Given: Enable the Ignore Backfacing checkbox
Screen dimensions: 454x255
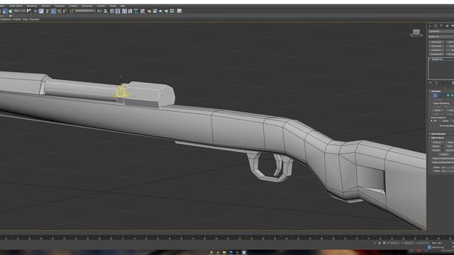Looking at the screenshot, I should pyautogui.click(x=433, y=103).
